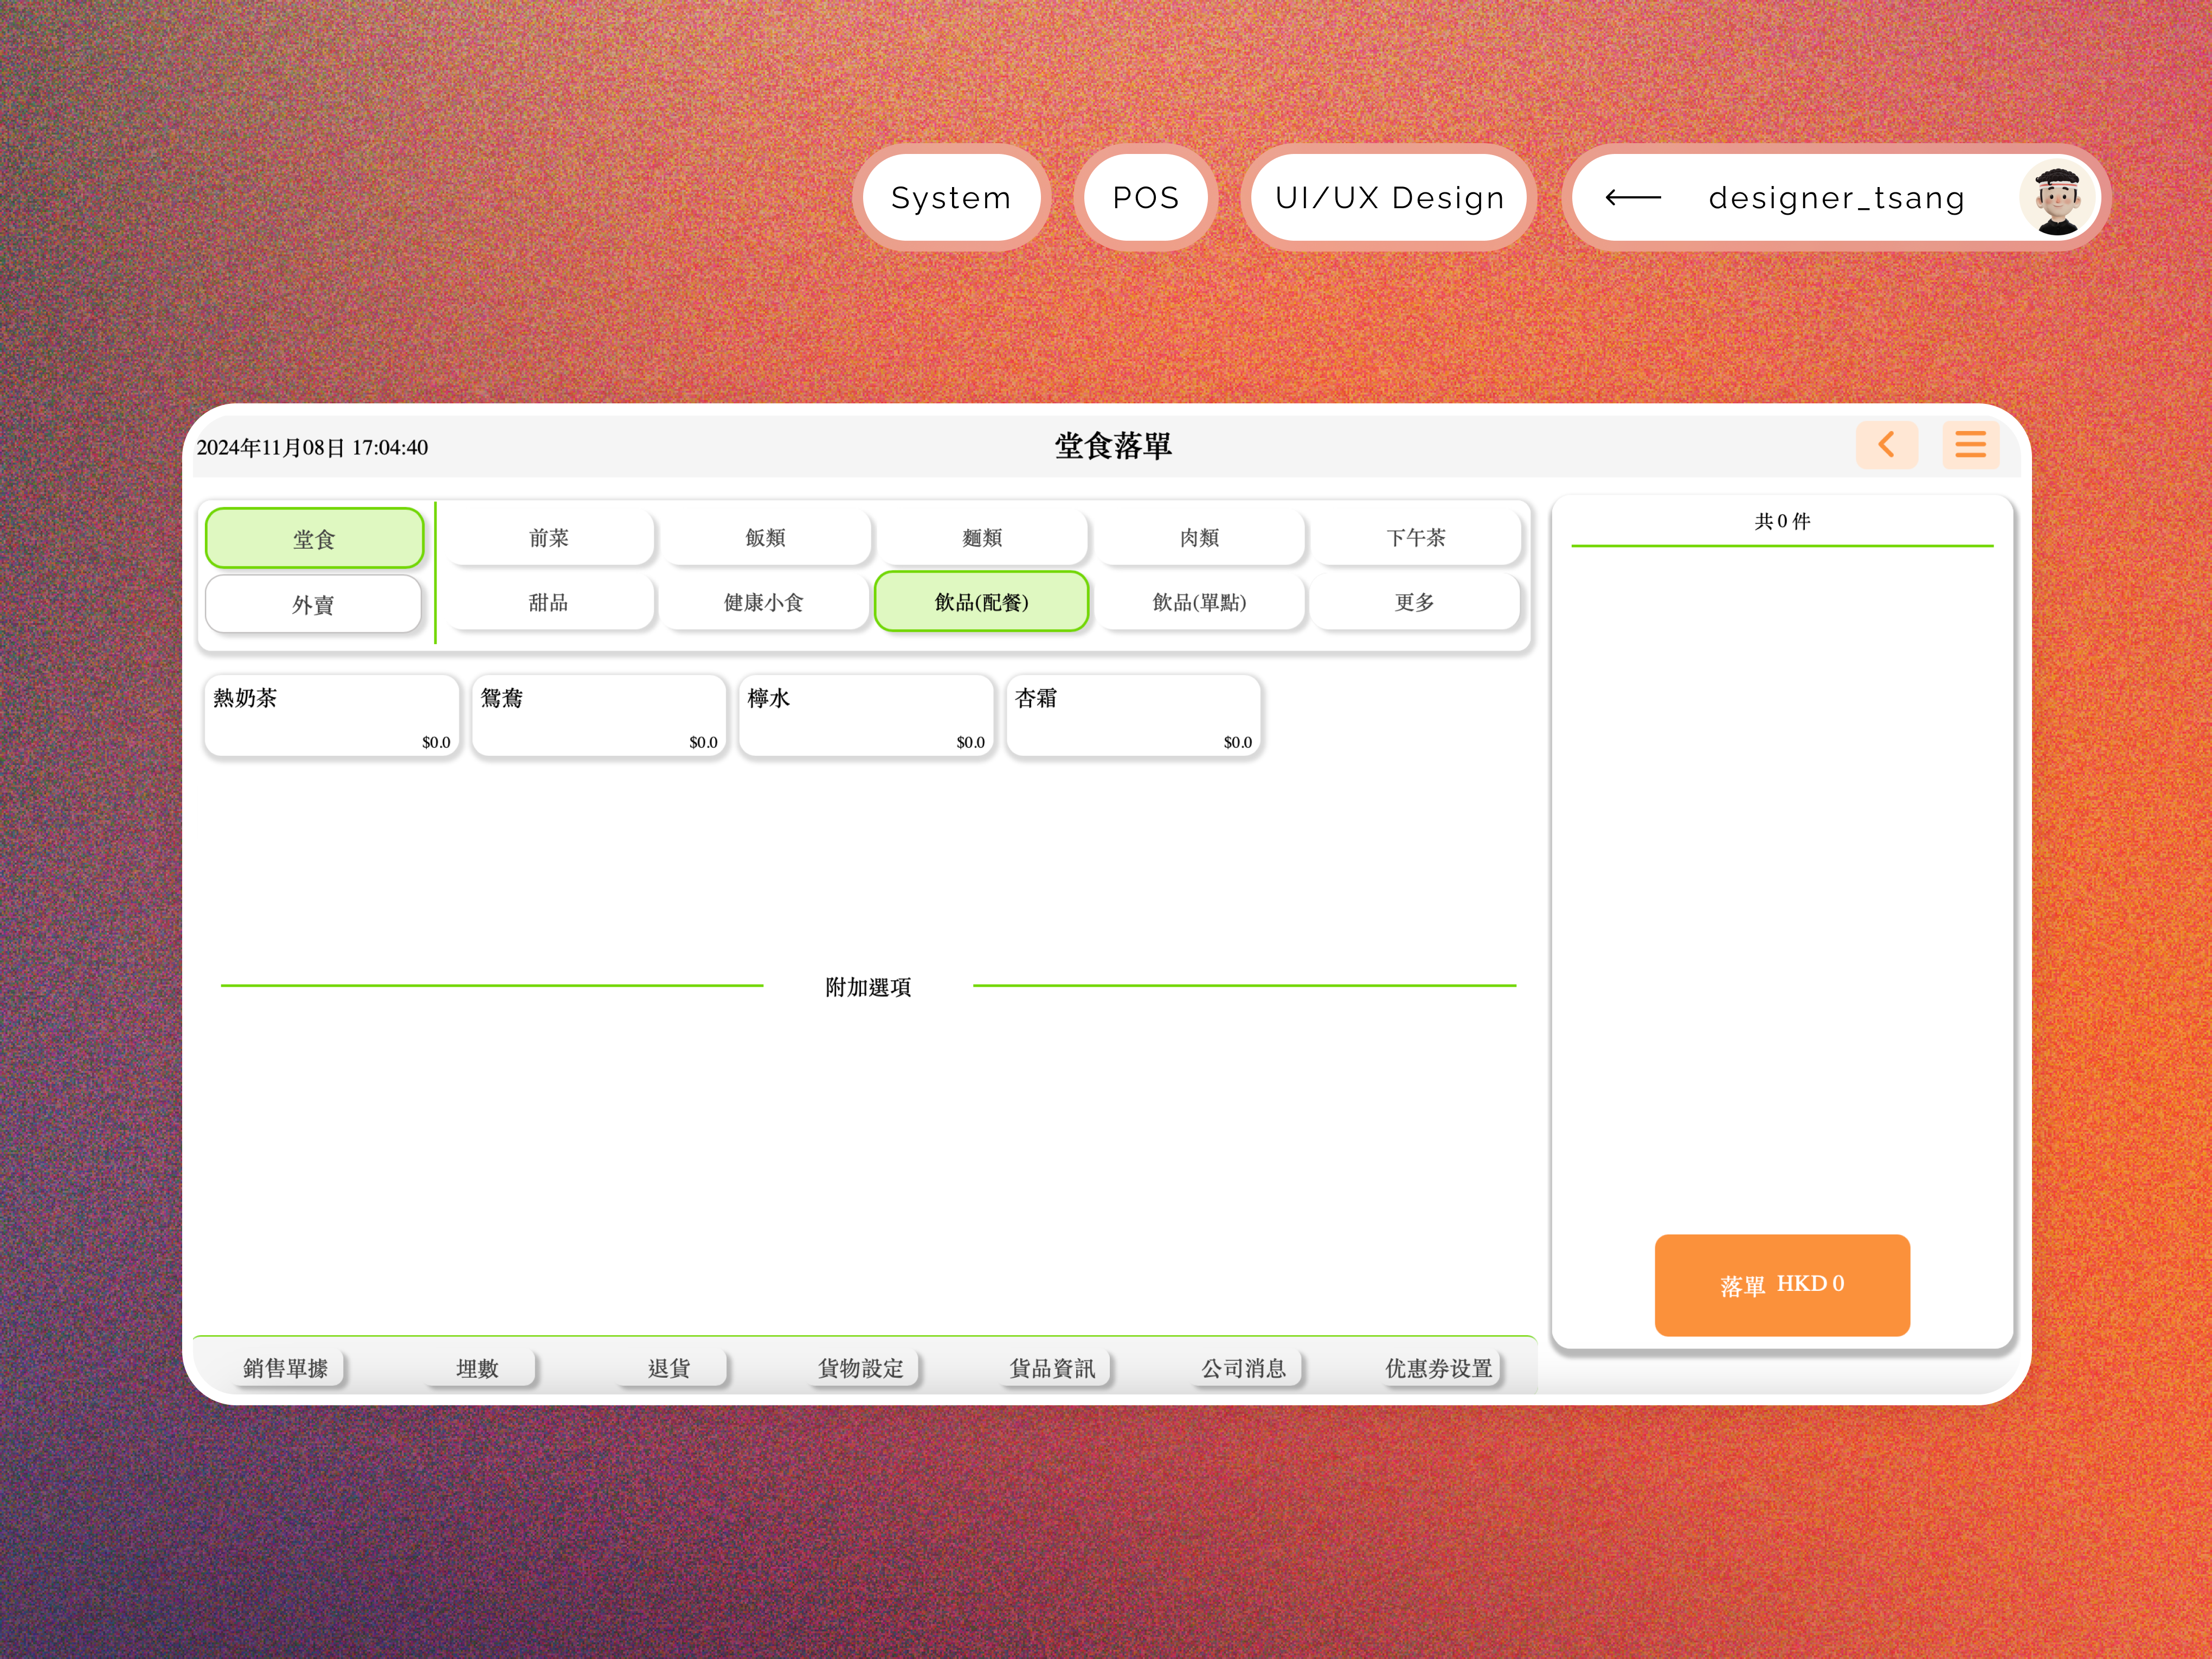Select the 堂食 dine-in option
The width and height of the screenshot is (2212, 1659).
pyautogui.click(x=313, y=537)
